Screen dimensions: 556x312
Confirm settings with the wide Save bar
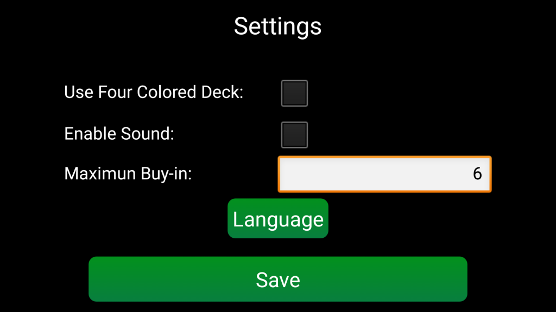[277, 279]
